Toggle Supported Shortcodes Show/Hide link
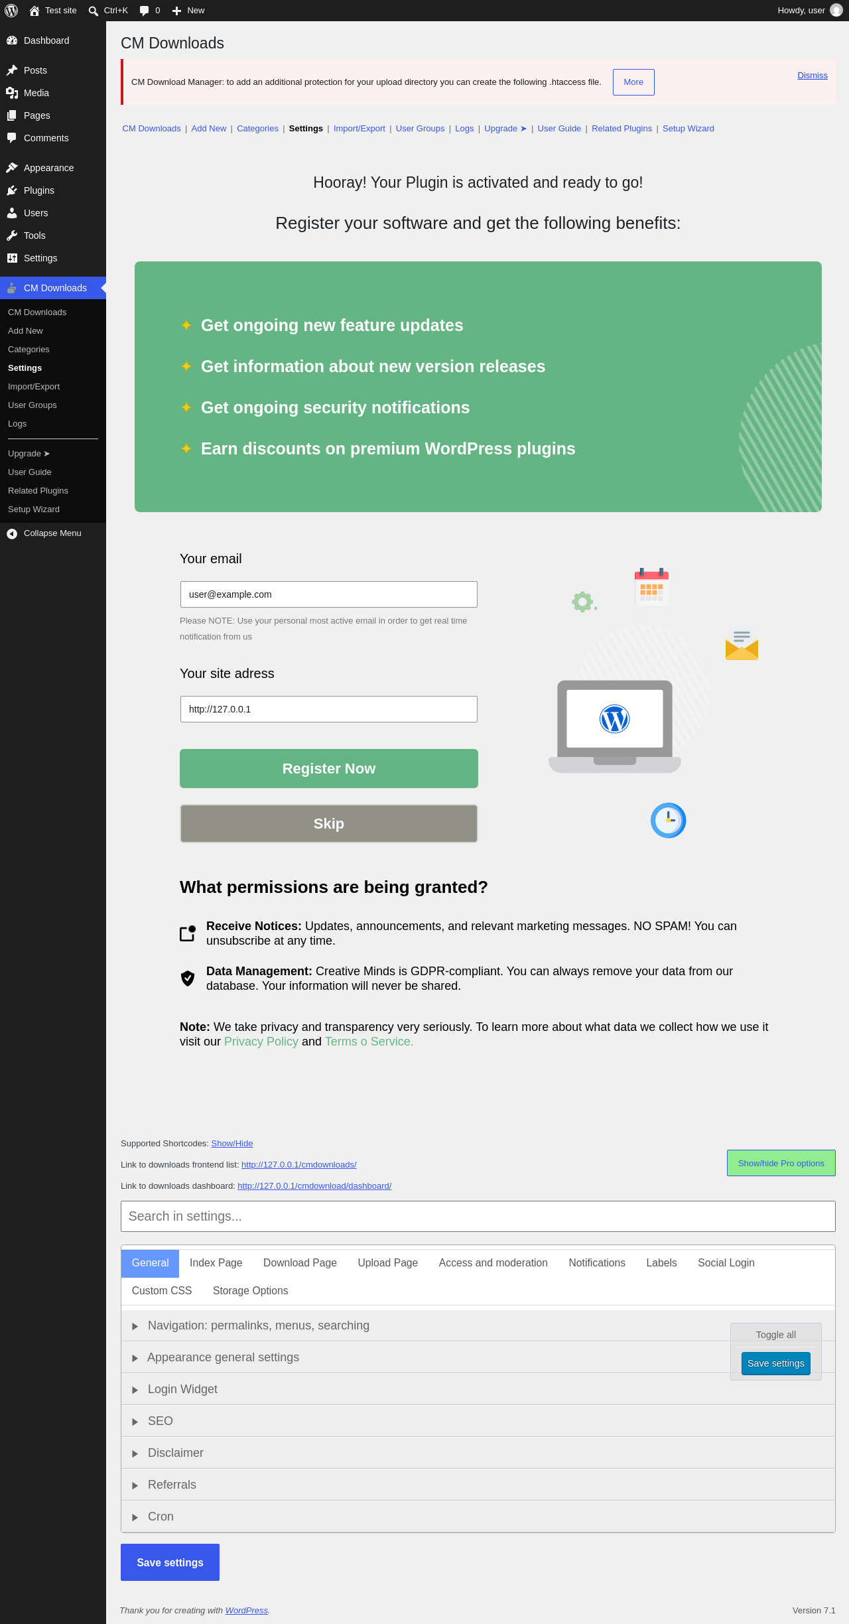 point(232,1144)
